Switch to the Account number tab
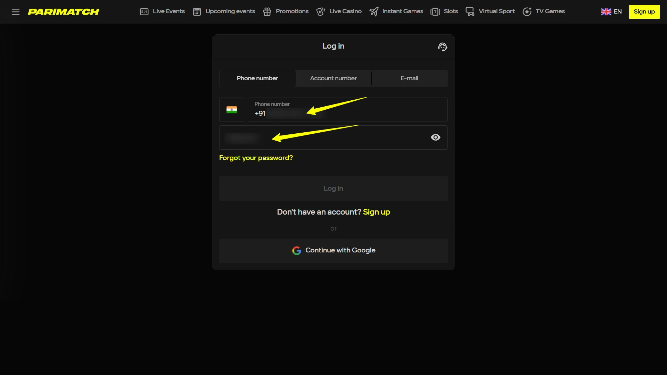667x375 pixels. click(333, 78)
